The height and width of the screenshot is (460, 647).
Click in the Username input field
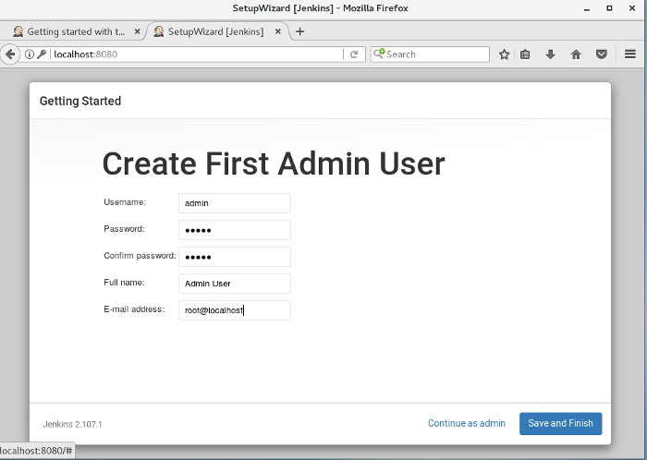tap(235, 203)
